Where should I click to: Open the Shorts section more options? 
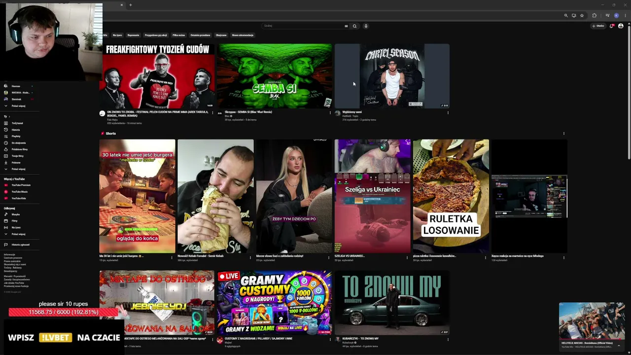pyautogui.click(x=564, y=134)
